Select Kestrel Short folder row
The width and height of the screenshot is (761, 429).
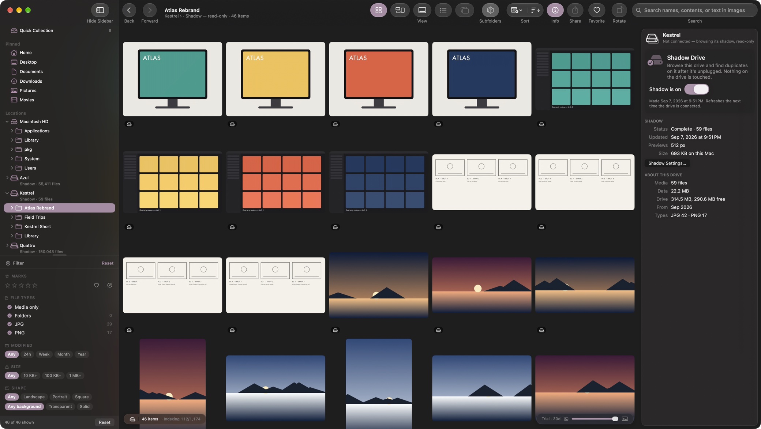(60, 227)
